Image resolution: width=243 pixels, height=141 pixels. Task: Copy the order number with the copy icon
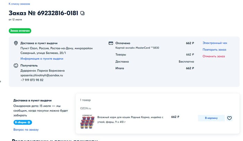(x=82, y=13)
